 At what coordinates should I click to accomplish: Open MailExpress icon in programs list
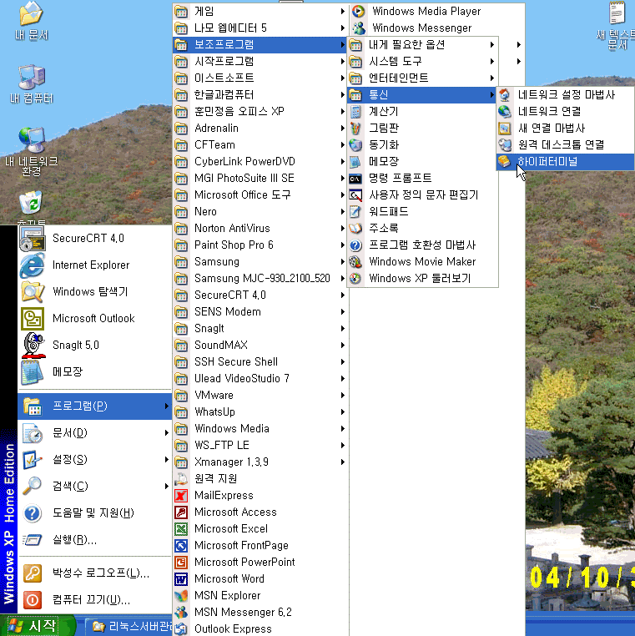pyautogui.click(x=181, y=496)
